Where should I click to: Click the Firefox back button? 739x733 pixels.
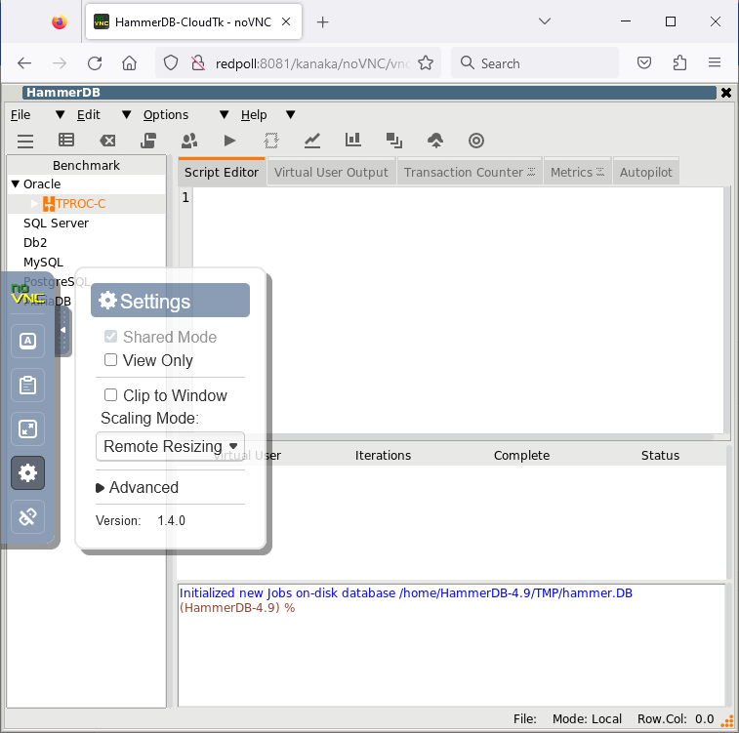tap(24, 63)
